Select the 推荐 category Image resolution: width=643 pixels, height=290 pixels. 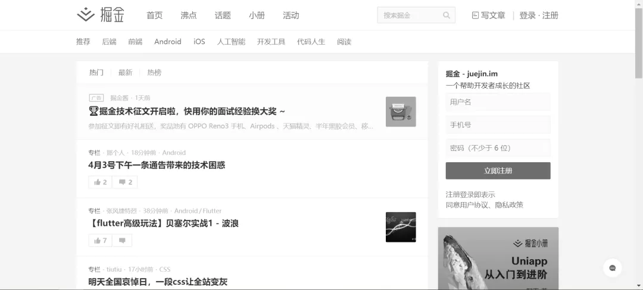tap(83, 42)
